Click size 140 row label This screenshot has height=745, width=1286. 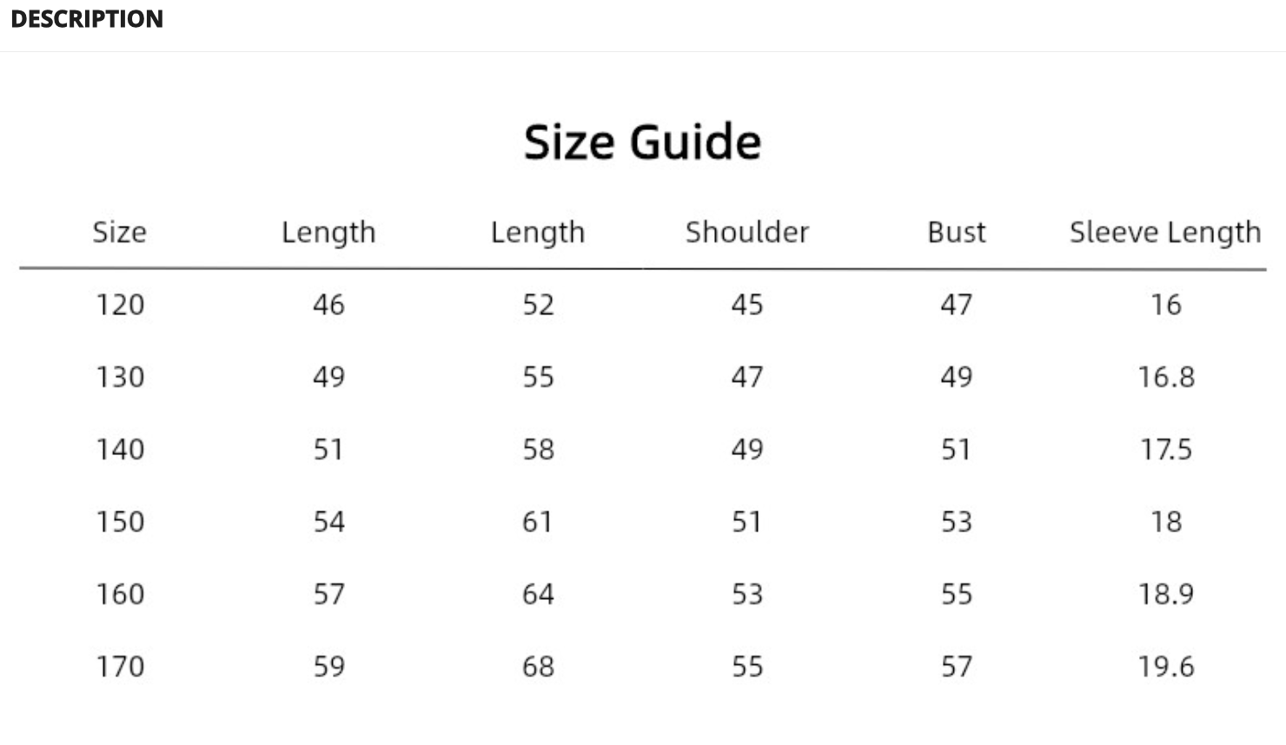120,450
